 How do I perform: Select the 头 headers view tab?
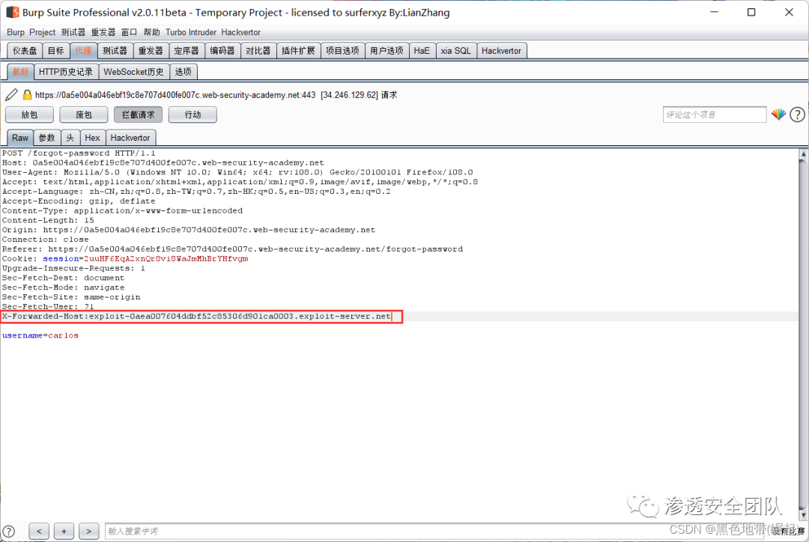(70, 138)
